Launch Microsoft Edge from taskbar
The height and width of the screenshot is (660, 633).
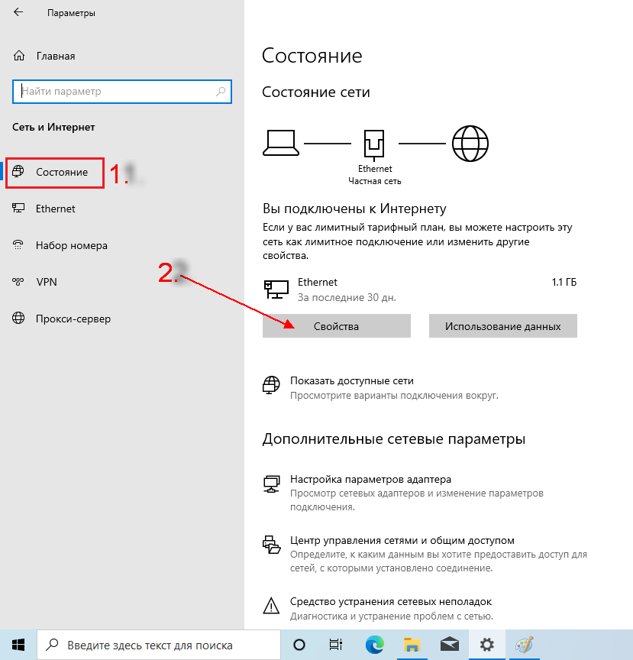374,644
